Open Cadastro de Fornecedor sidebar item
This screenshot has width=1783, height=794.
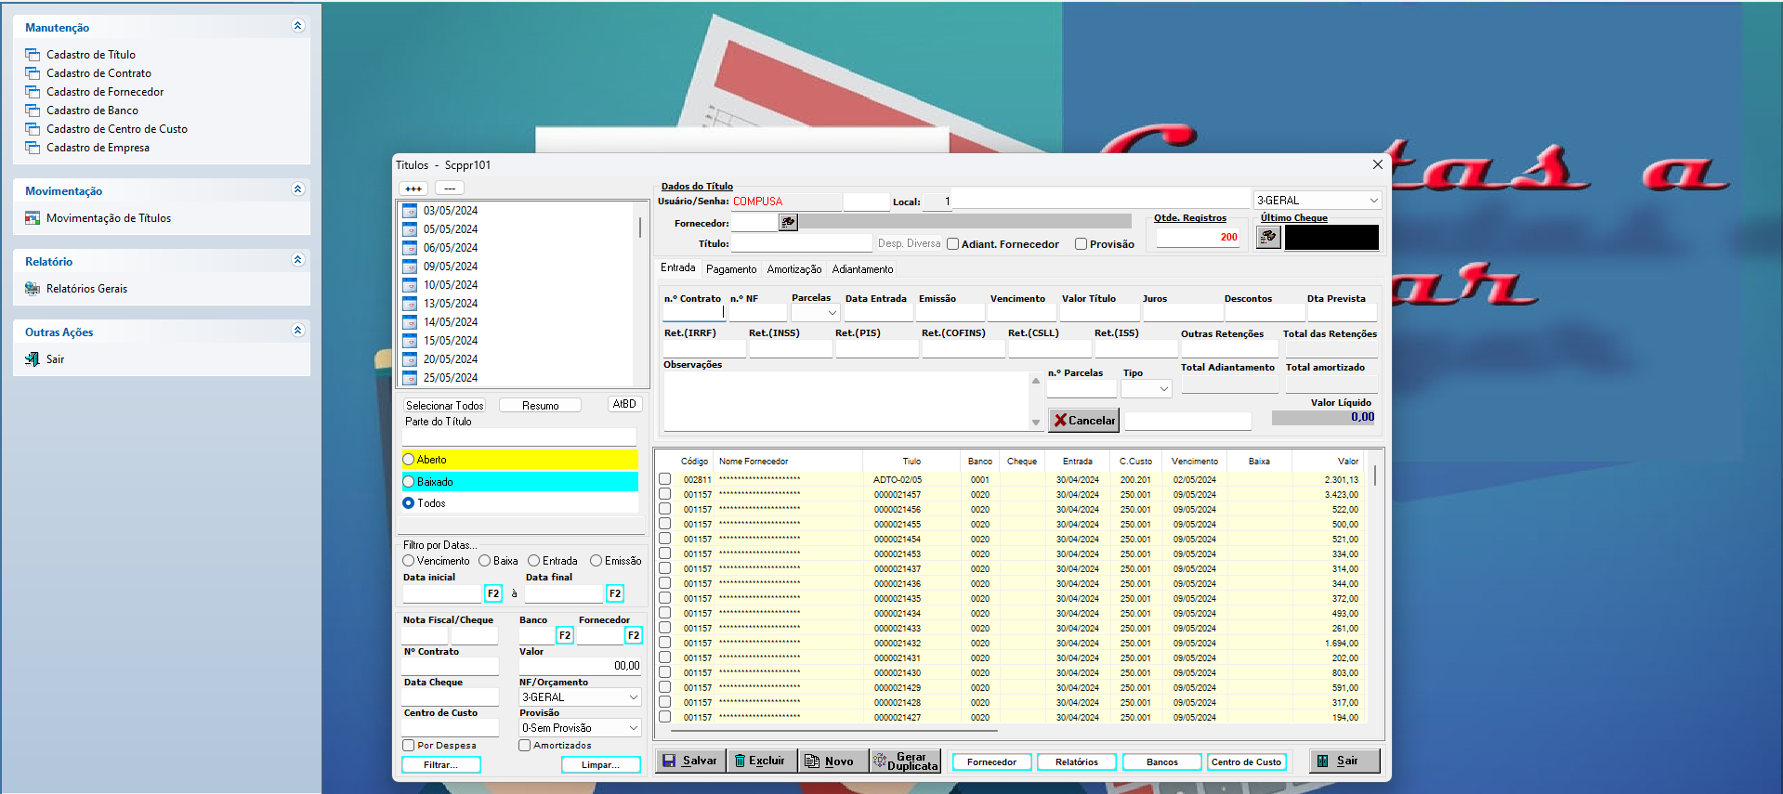coord(105,92)
